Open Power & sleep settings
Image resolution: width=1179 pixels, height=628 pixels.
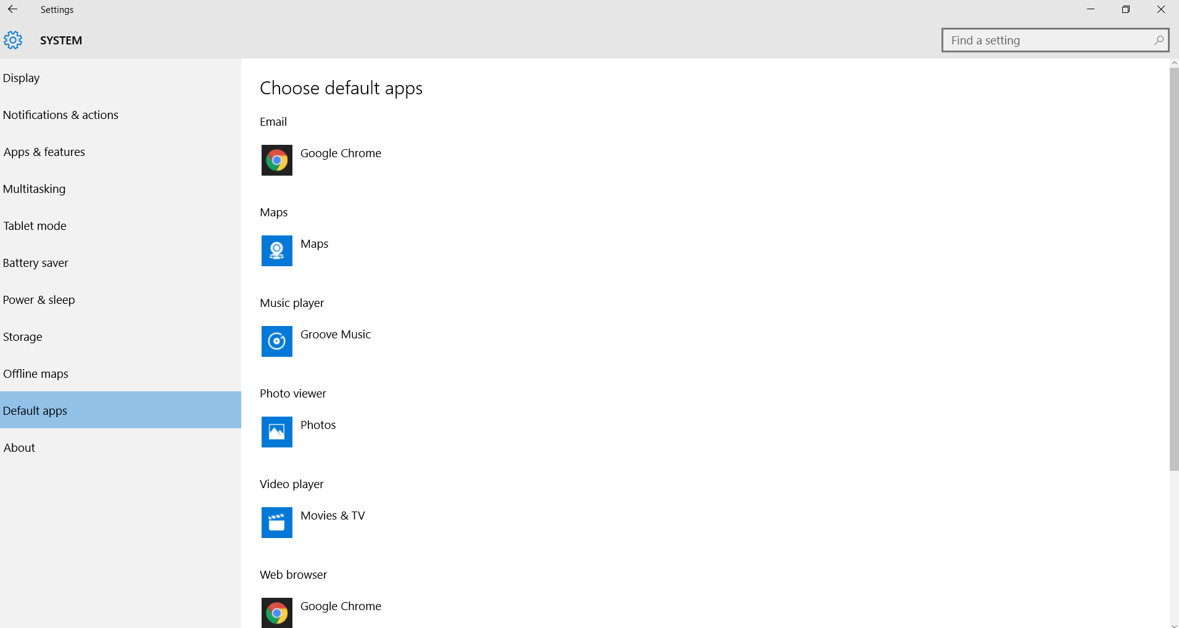click(120, 300)
